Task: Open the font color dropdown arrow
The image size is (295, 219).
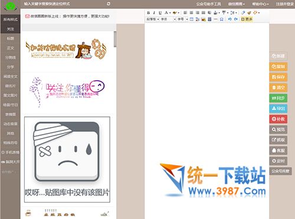Action: (170, 13)
